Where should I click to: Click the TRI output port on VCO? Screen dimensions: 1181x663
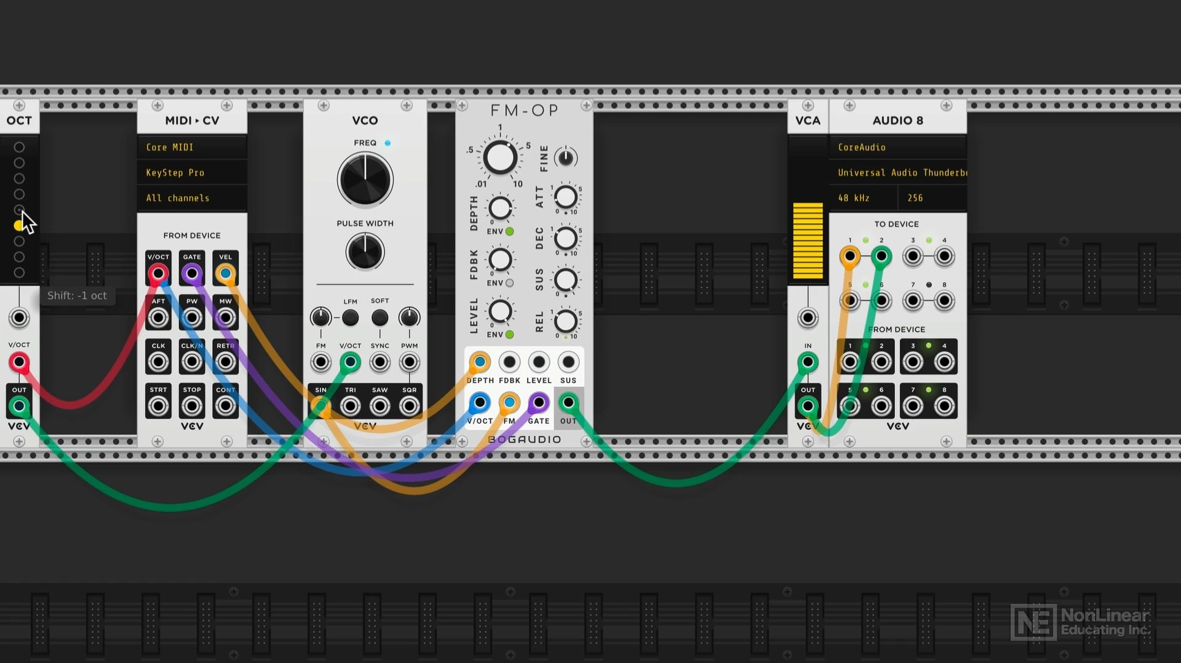point(350,406)
